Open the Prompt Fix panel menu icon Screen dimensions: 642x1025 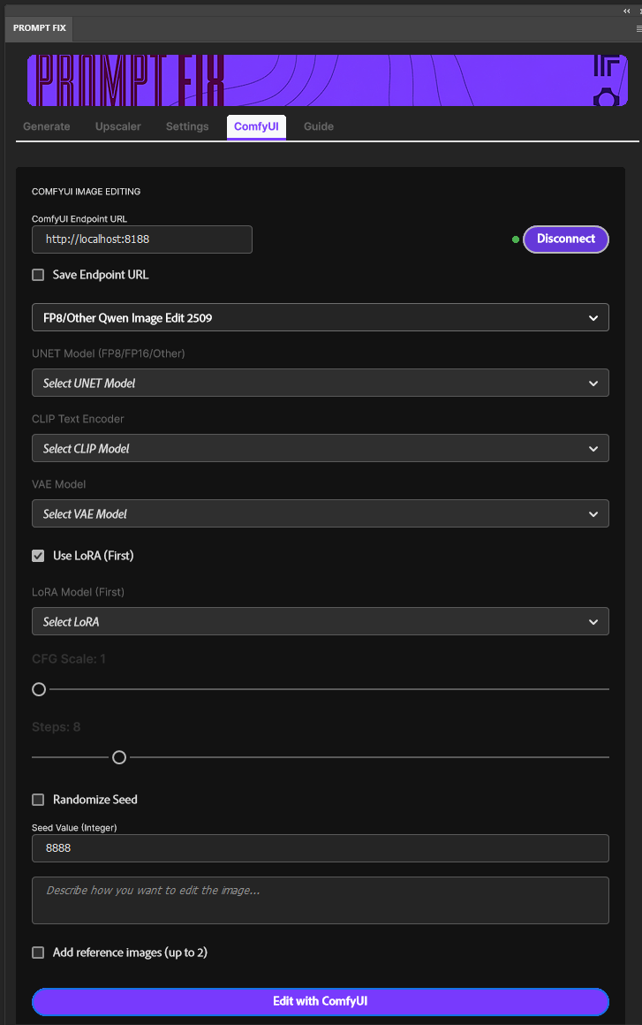(638, 28)
